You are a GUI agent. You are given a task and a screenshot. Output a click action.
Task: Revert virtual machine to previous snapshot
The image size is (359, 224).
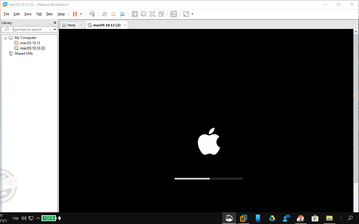tap(113, 14)
